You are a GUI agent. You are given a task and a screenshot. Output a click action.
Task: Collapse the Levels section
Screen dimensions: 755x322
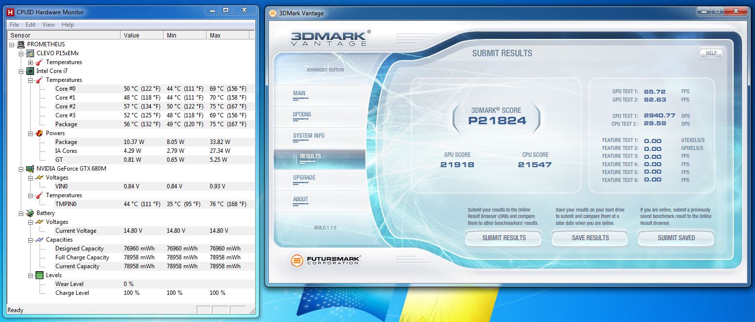click(x=31, y=275)
